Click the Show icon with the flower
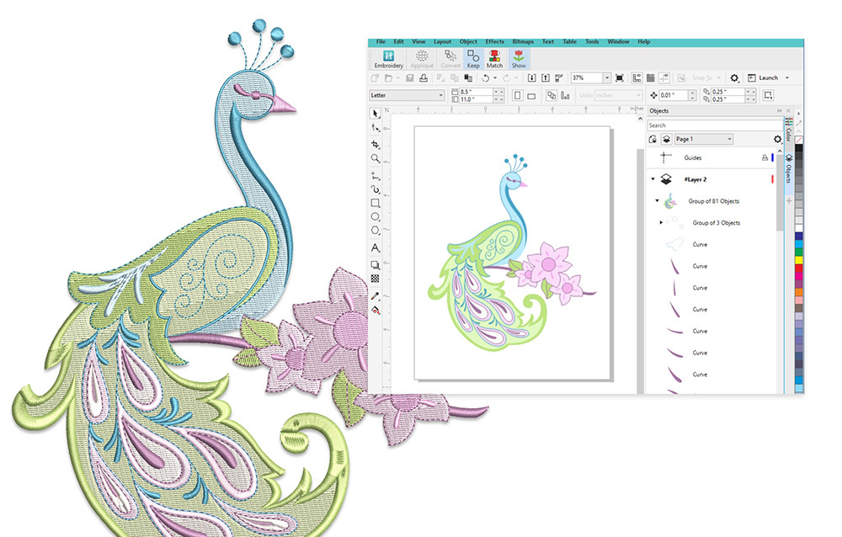Image resolution: width=842 pixels, height=537 pixels. tap(519, 57)
